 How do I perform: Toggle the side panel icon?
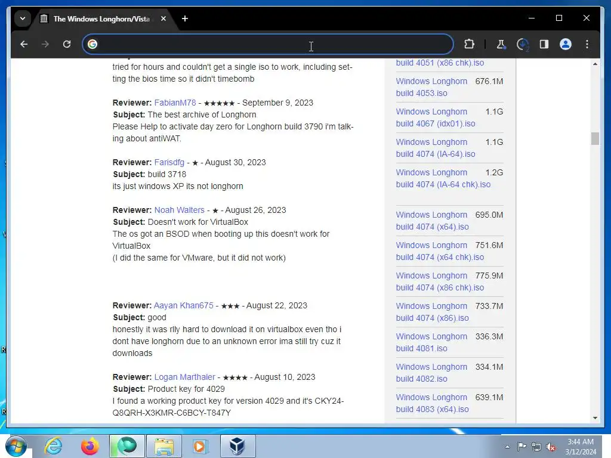[x=544, y=44]
